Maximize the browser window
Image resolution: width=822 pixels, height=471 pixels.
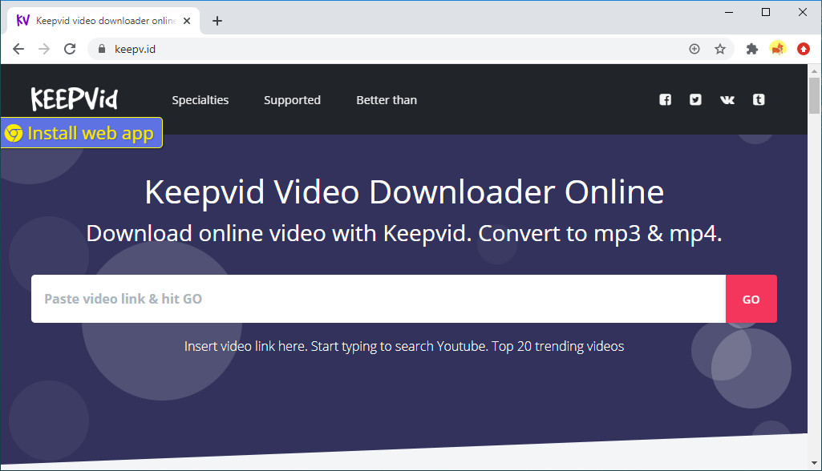(x=766, y=12)
